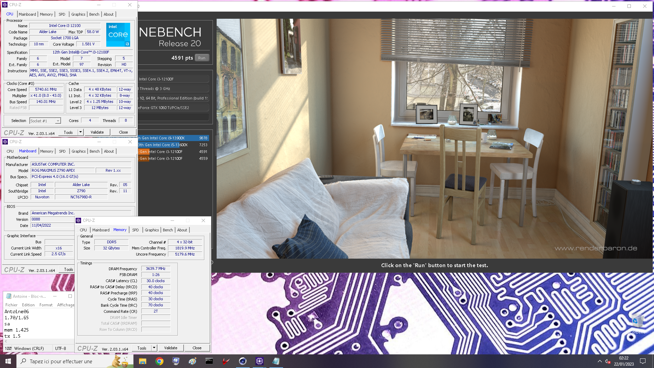
Task: Open the Edition menu in Notepad
Action: click(x=28, y=305)
